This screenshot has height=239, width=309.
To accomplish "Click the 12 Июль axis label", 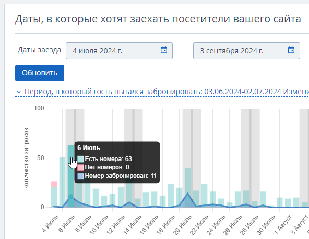I will point(115,225).
